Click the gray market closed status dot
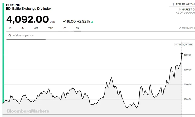The image size is (195, 117). (180, 9)
